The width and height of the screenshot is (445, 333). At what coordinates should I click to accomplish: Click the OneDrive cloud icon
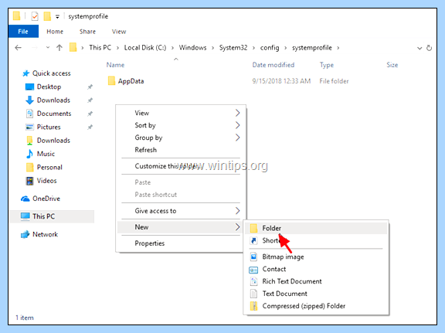click(x=25, y=199)
